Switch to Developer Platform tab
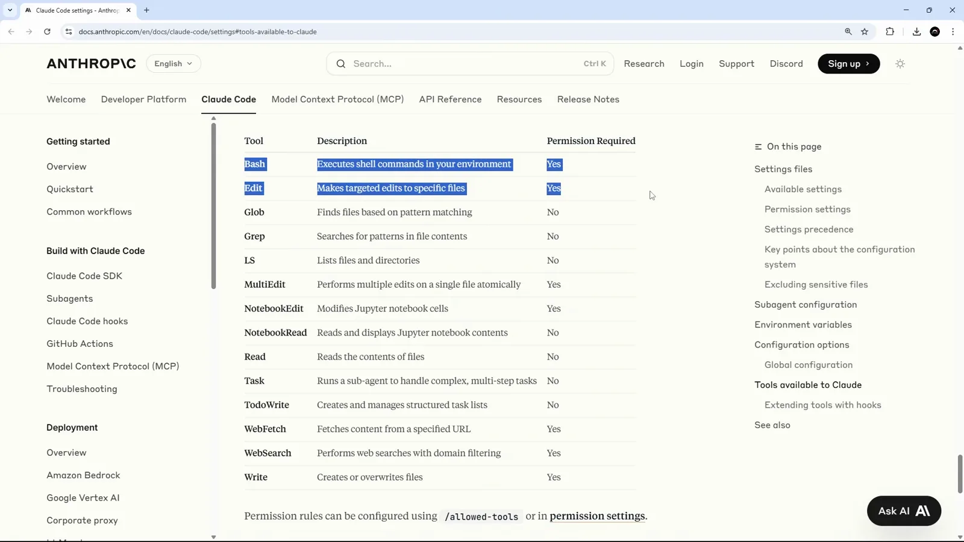Screen dimensions: 964x542 (x=143, y=99)
